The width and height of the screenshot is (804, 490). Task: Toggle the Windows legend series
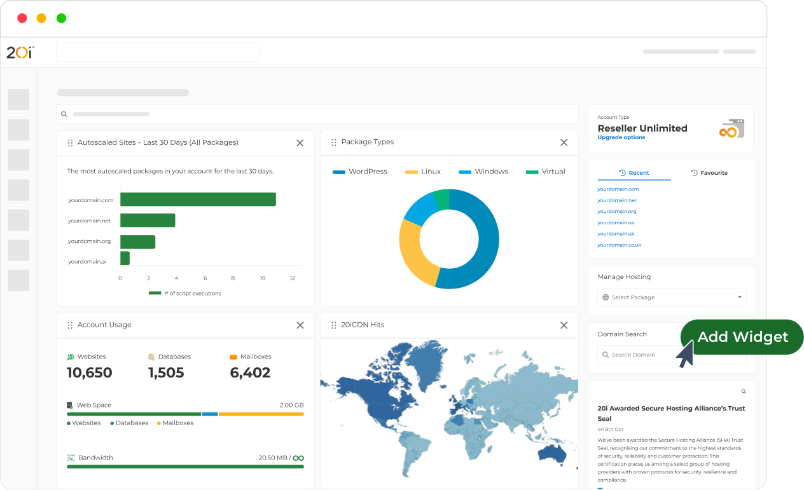(x=483, y=172)
